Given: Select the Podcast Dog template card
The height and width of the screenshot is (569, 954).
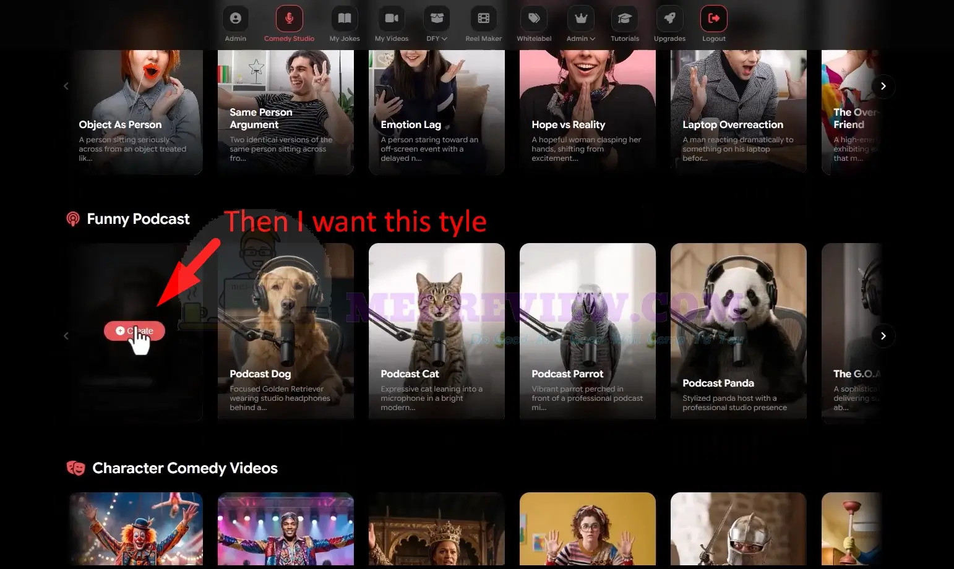Looking at the screenshot, I should click(286, 332).
